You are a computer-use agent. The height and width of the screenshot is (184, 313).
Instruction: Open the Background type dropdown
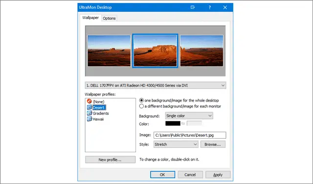189,116
